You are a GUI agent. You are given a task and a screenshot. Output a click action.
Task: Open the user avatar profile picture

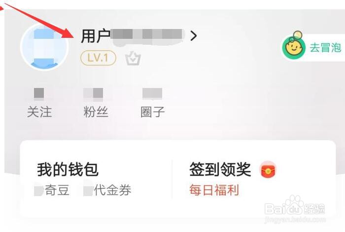coord(44,47)
